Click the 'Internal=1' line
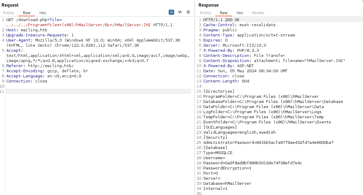363x195 pixels. (215, 188)
